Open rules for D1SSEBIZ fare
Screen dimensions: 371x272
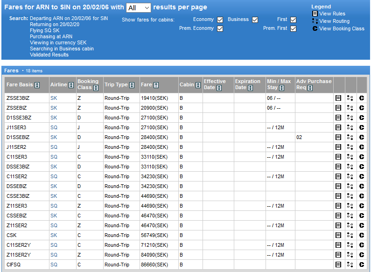click(x=338, y=137)
